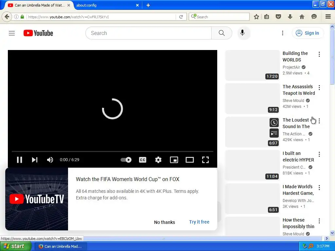Bookmark this page with the star icon

tap(256, 17)
